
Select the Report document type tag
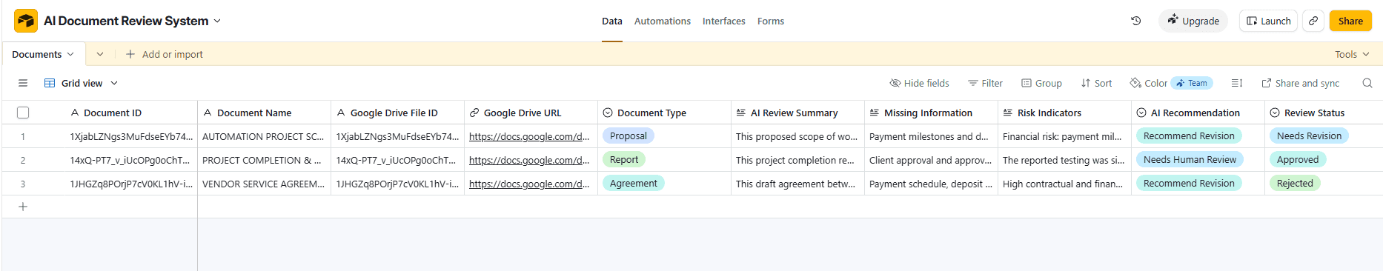click(x=624, y=160)
